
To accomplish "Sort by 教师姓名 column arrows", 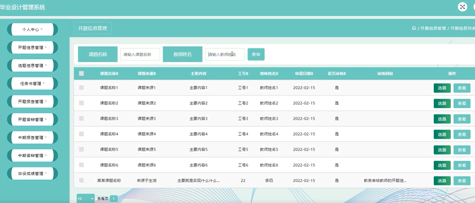I will pos(277,74).
